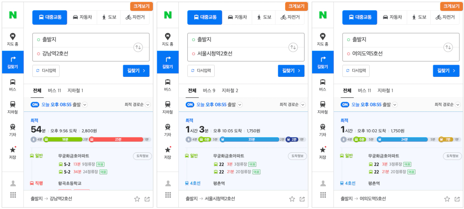Open 기차 sidebar icon in the left panel
Image resolution: width=464 pixels, height=209 pixels.
13,130
